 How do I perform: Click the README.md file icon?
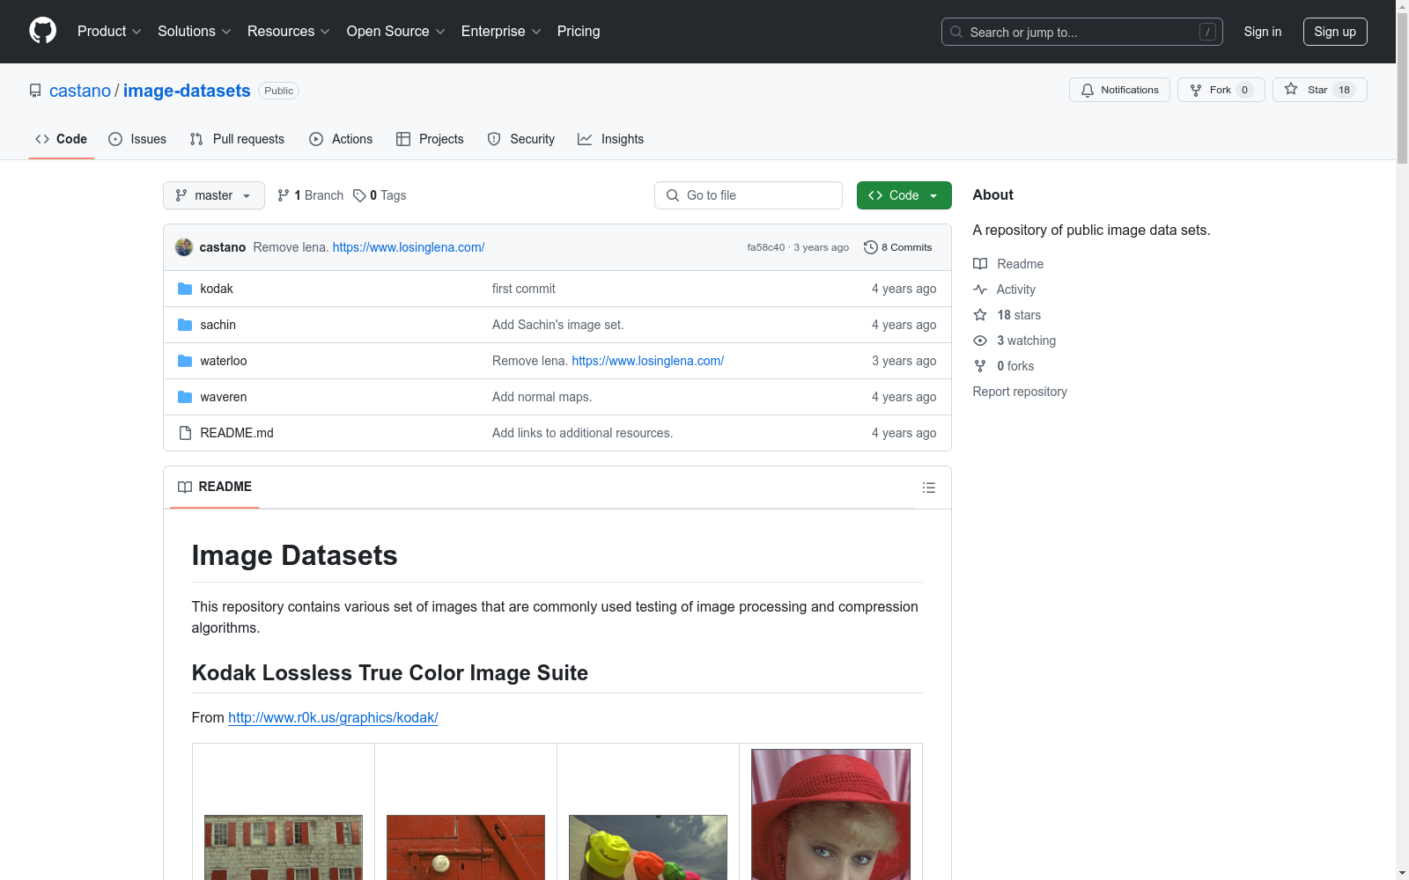(x=185, y=433)
